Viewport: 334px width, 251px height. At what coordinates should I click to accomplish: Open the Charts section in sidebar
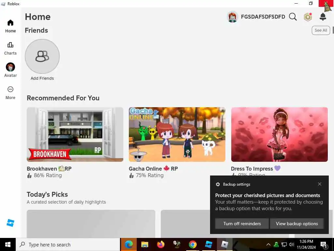coord(10,48)
